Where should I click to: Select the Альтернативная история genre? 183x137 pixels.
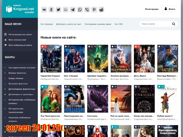tap(22, 68)
